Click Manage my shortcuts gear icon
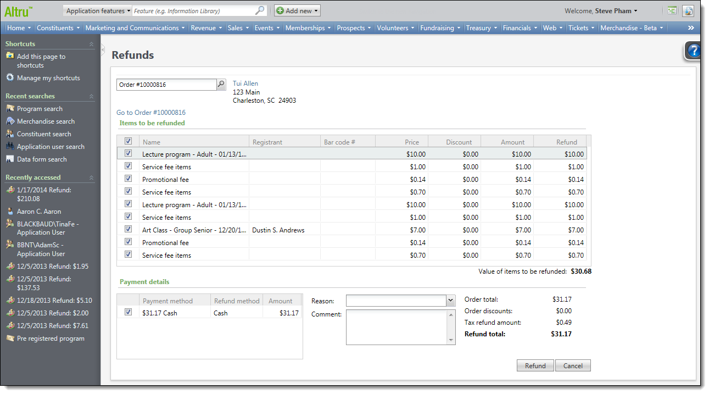This screenshot has height=394, width=709. click(x=10, y=78)
